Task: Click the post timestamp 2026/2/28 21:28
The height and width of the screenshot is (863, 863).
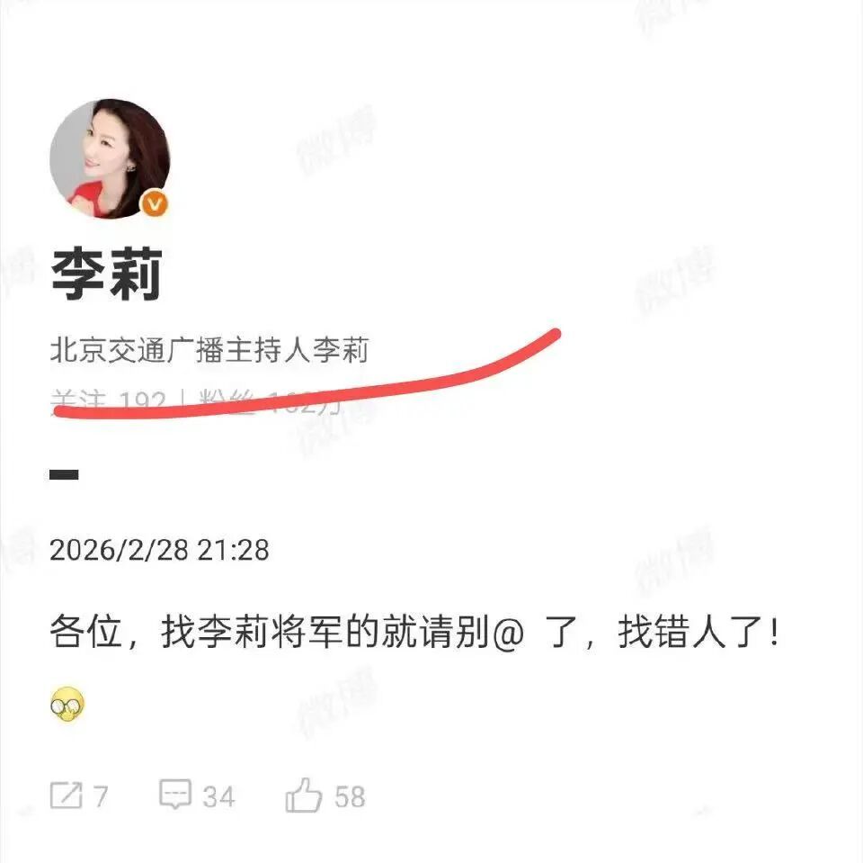Action: pyautogui.click(x=160, y=550)
